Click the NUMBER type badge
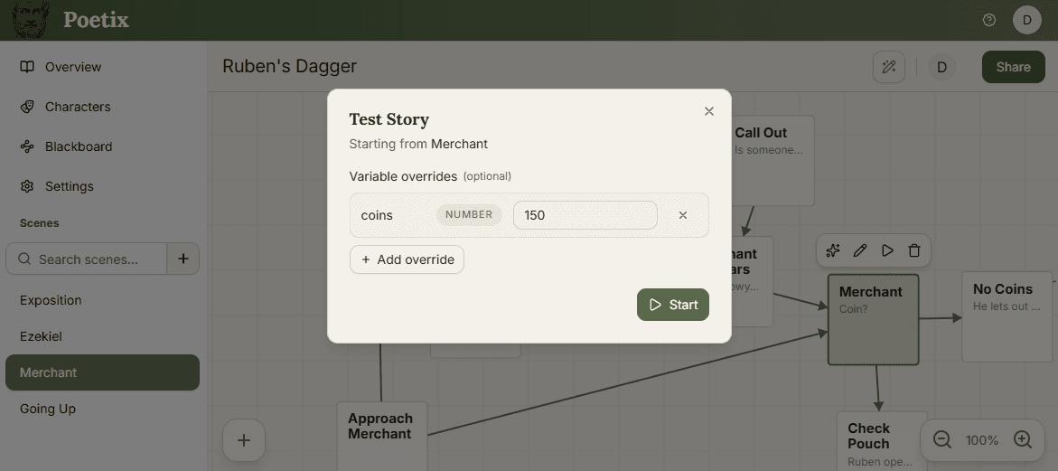1058x471 pixels. tap(469, 214)
